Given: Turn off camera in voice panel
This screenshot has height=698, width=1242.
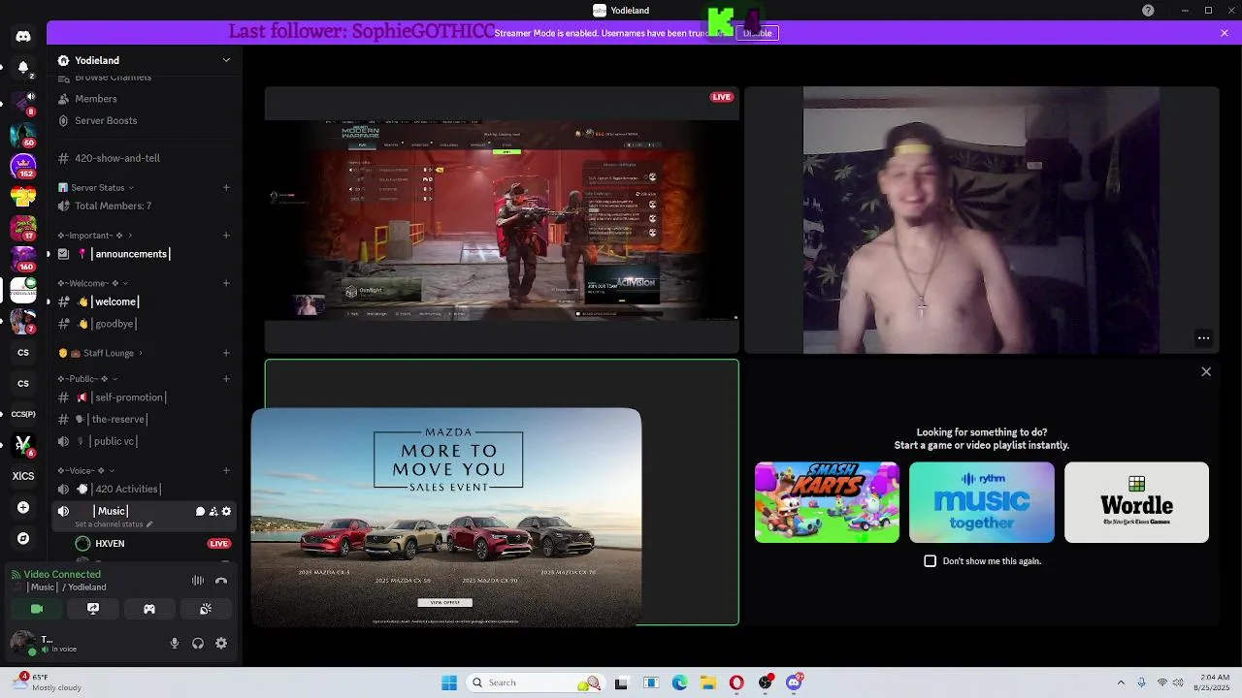Looking at the screenshot, I should coord(37,609).
